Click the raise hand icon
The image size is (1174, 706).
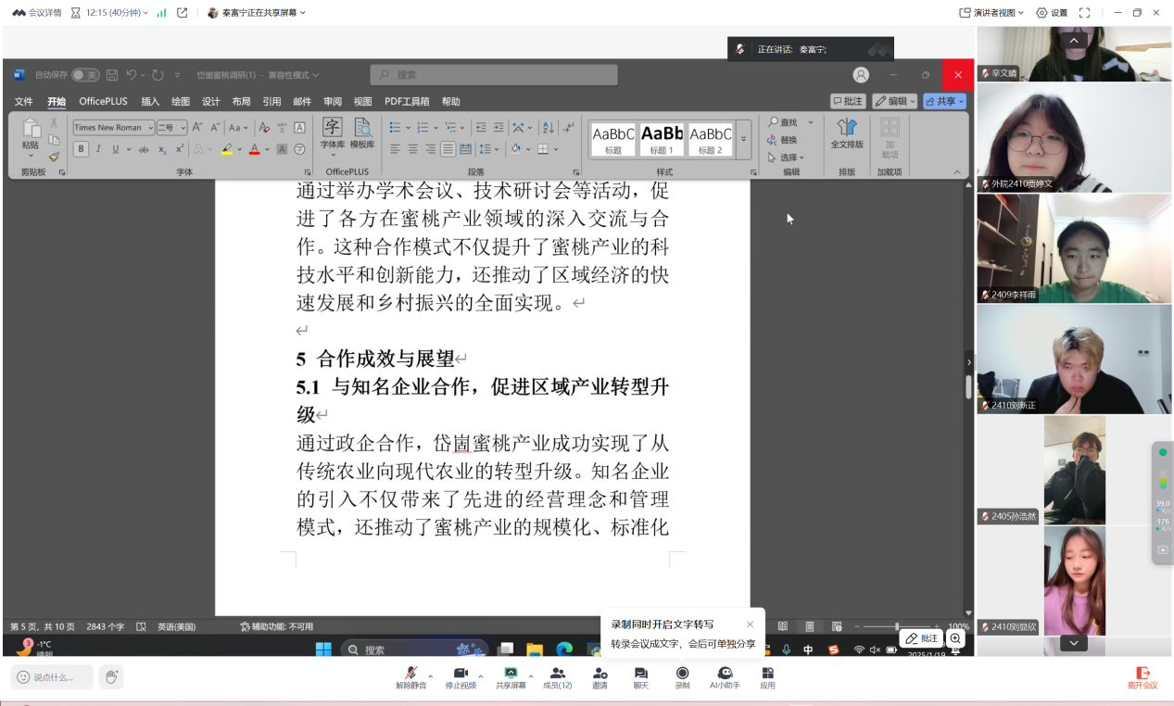111,677
